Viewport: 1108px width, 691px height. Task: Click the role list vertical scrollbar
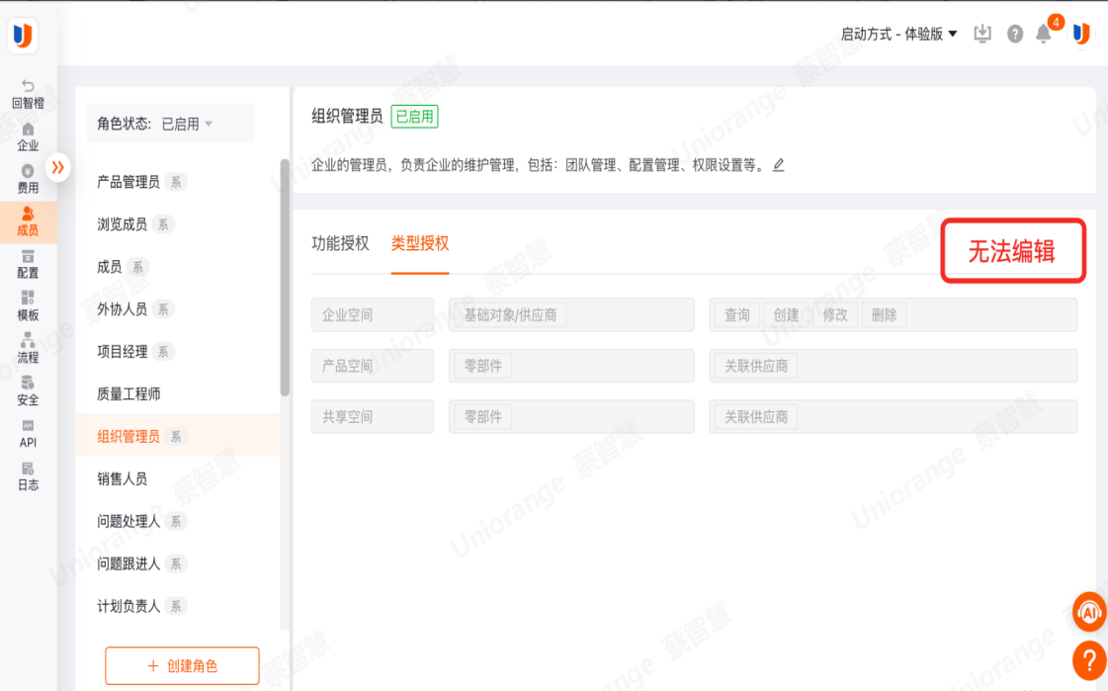coord(285,277)
